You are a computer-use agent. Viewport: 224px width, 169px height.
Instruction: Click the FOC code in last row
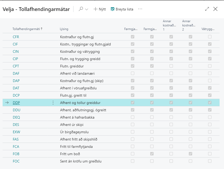click(16, 161)
